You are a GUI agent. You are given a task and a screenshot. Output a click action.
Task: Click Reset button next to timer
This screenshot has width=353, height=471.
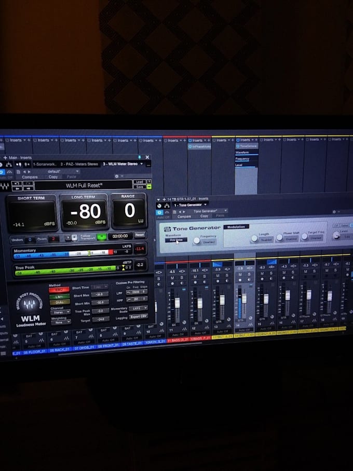tap(140, 235)
